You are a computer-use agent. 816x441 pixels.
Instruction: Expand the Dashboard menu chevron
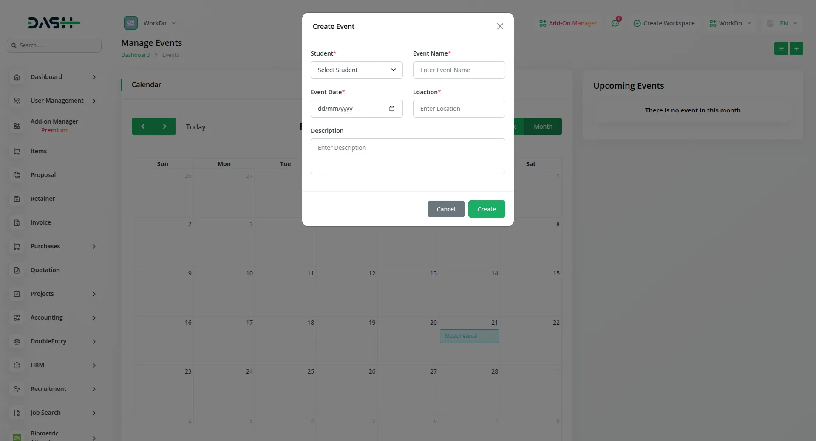pos(94,77)
